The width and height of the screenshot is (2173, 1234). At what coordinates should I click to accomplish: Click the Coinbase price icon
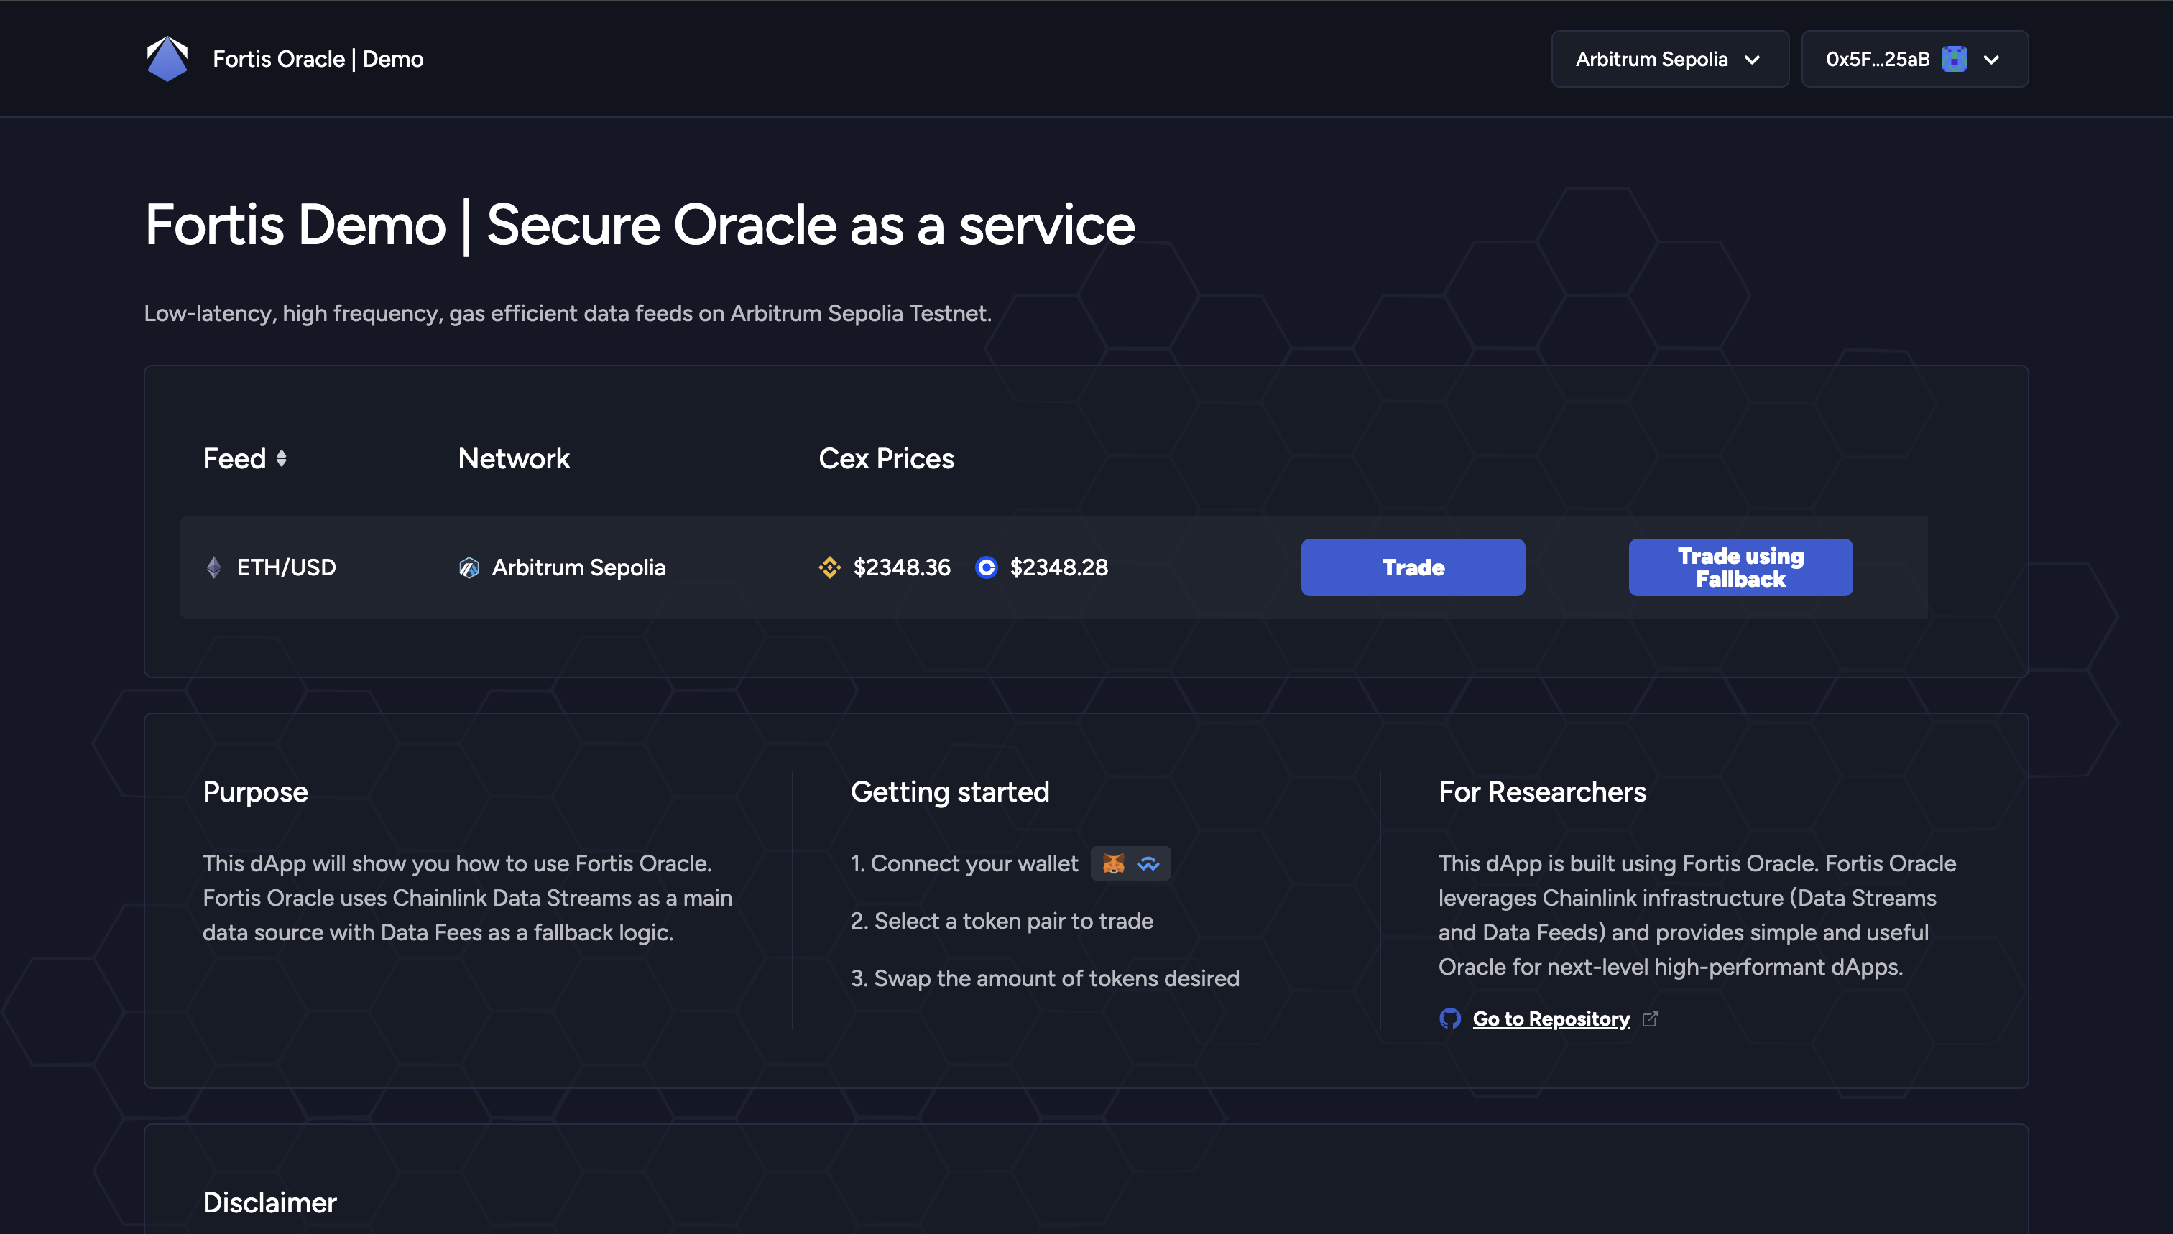coord(986,567)
